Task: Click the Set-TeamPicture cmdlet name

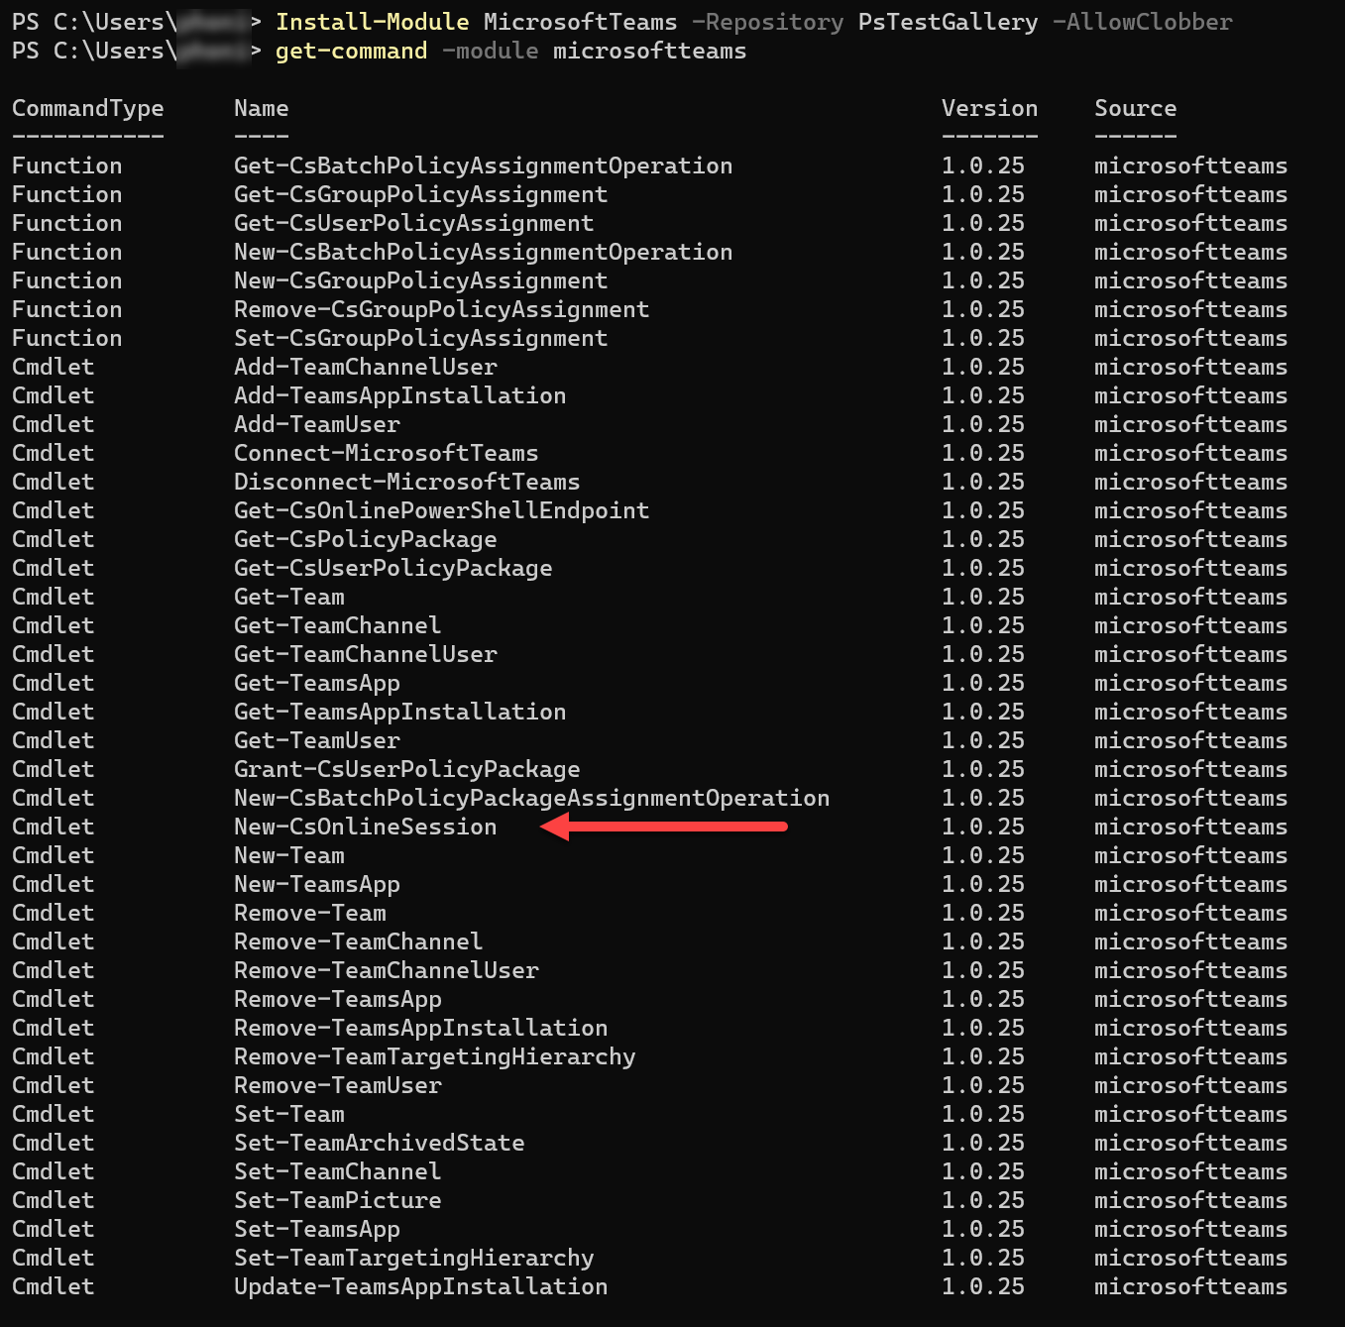Action: 337,1200
